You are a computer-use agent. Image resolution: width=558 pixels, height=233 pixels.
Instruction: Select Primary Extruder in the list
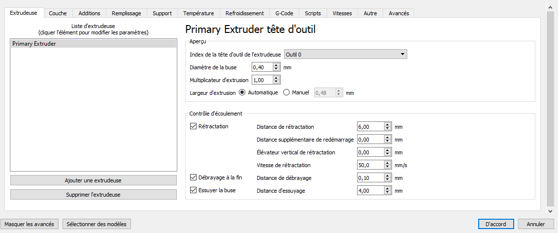click(93, 44)
